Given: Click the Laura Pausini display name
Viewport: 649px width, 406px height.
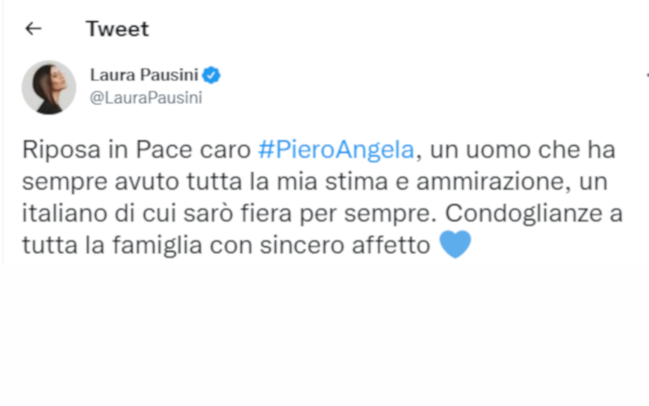Looking at the screenshot, I should (x=144, y=75).
